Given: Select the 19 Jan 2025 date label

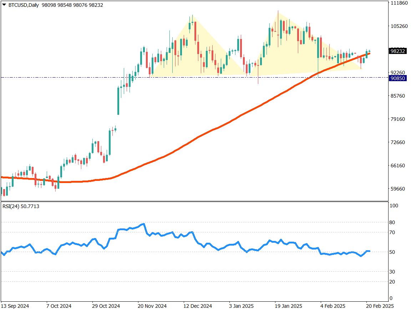Looking at the screenshot, I should tap(289, 306).
